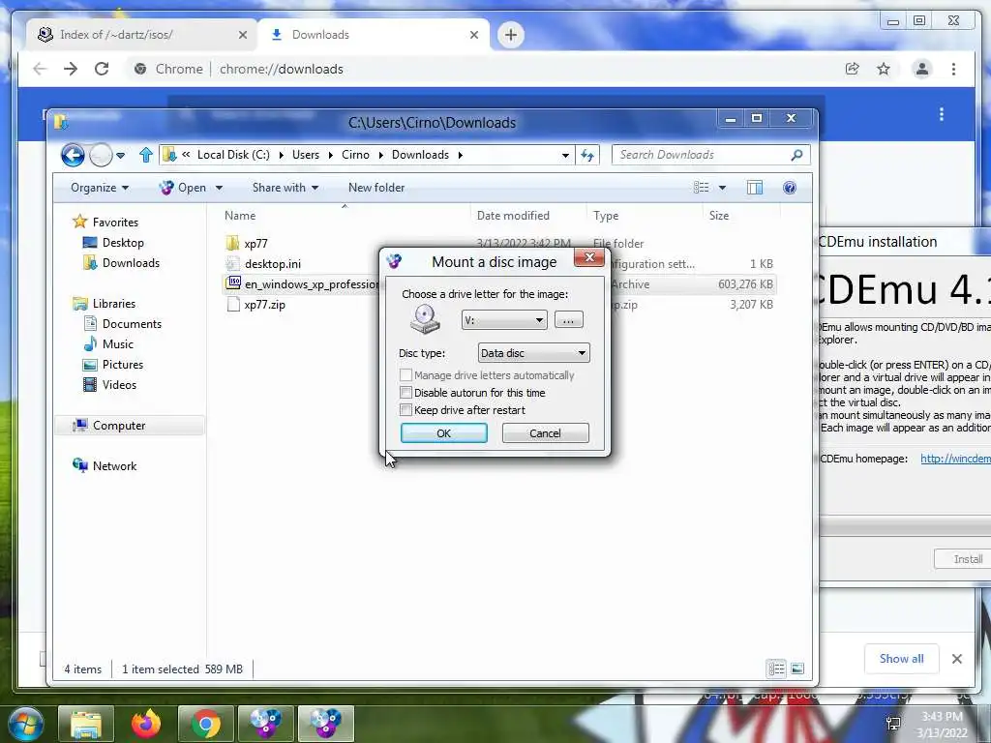This screenshot has height=743, width=991.
Task: Switch to details view icon in status bar
Action: click(x=776, y=669)
